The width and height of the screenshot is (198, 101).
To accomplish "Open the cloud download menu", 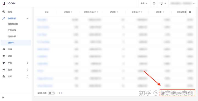I will tap(163, 4).
